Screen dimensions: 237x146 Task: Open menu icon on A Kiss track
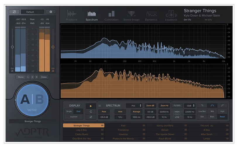pos(227,130)
